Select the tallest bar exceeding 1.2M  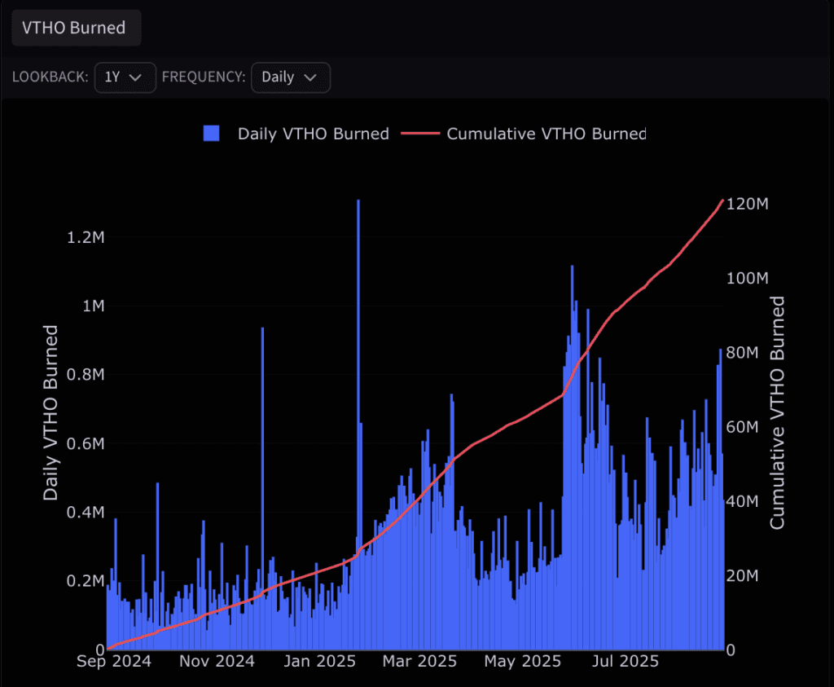[x=358, y=326]
